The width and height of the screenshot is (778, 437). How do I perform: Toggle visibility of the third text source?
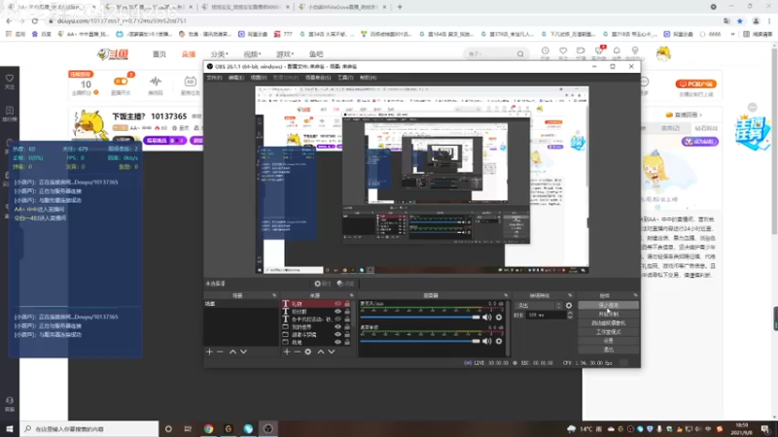[337, 319]
